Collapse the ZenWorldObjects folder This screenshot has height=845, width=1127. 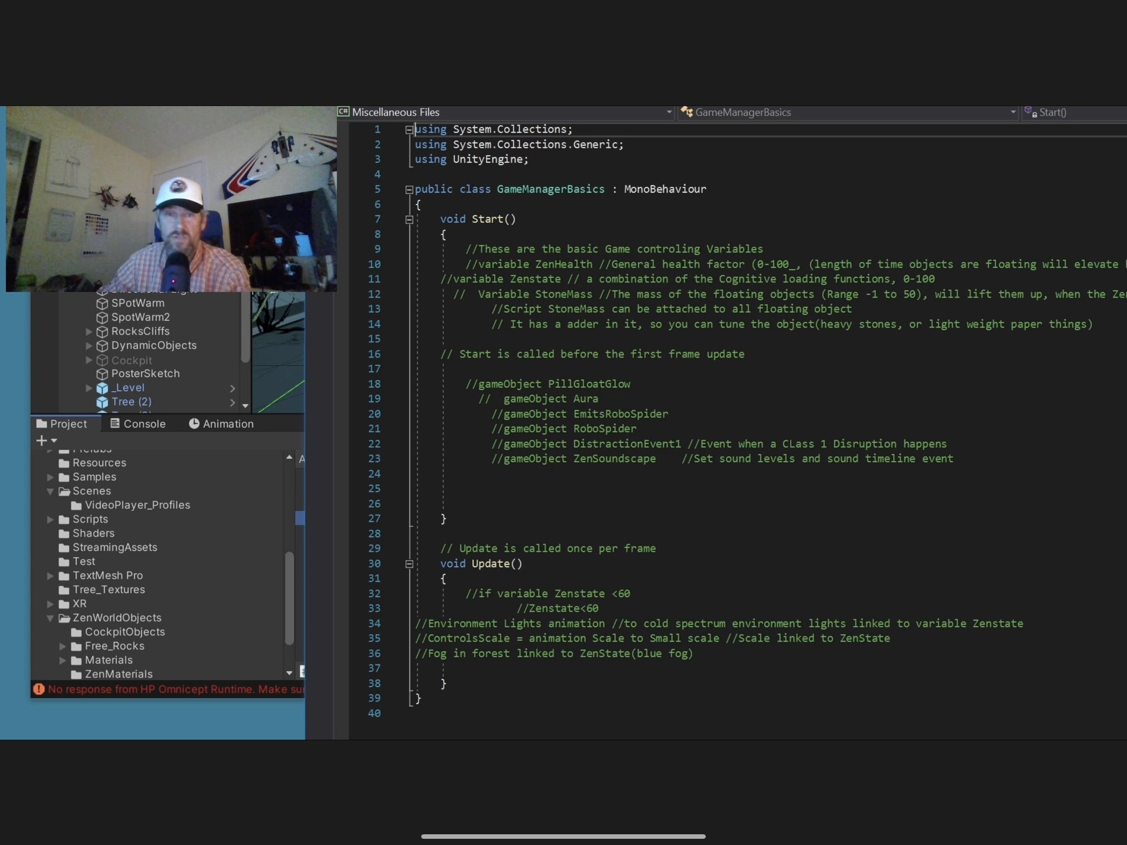click(x=50, y=618)
